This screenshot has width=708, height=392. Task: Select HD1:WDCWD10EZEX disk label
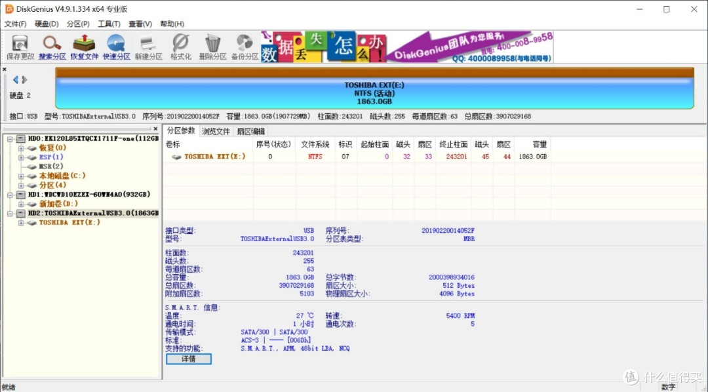89,195
